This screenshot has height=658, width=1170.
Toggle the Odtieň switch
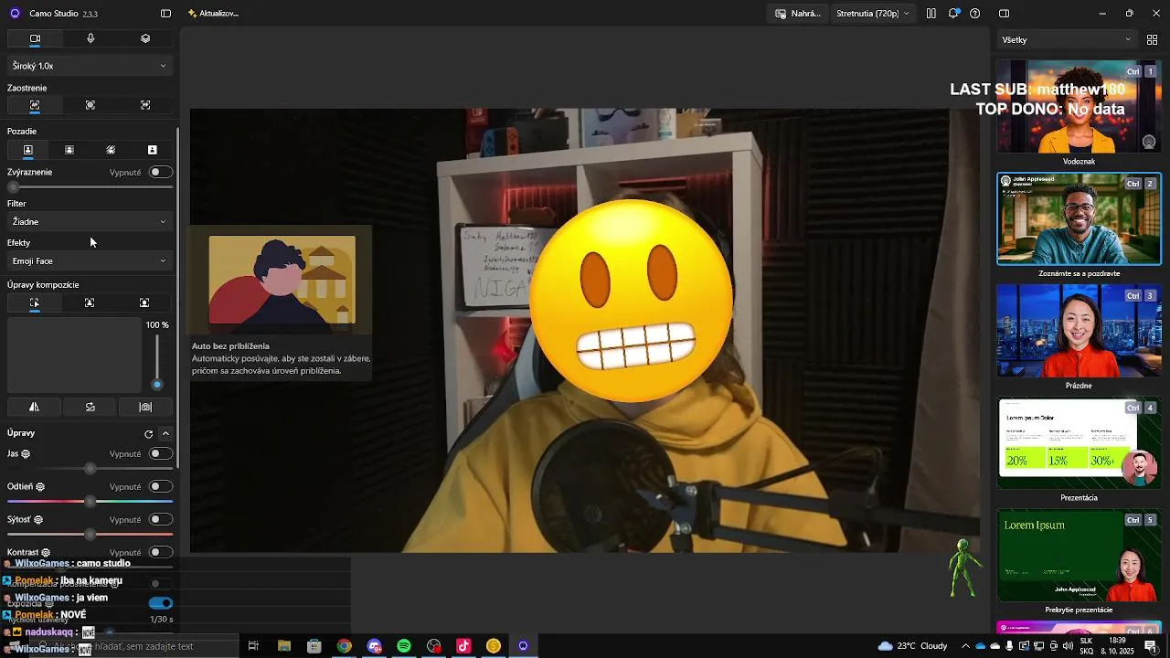click(160, 486)
